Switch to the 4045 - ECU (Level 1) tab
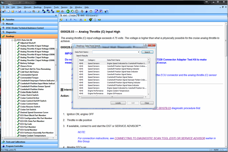Image resolution: width=228 pixels, height=152 pixels. click(x=87, y=16)
